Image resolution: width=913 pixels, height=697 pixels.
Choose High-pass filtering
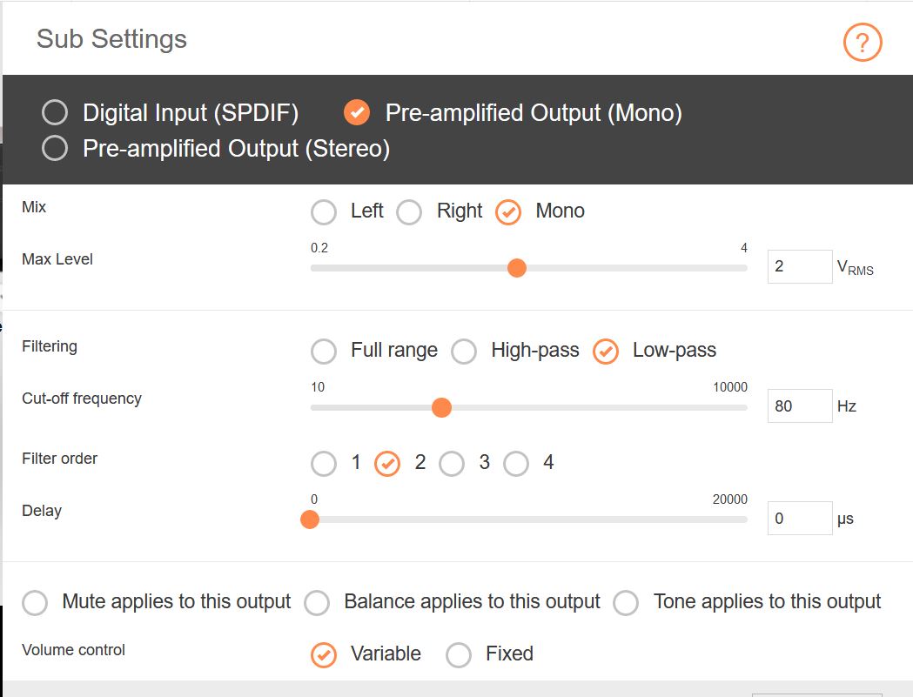[x=464, y=352]
